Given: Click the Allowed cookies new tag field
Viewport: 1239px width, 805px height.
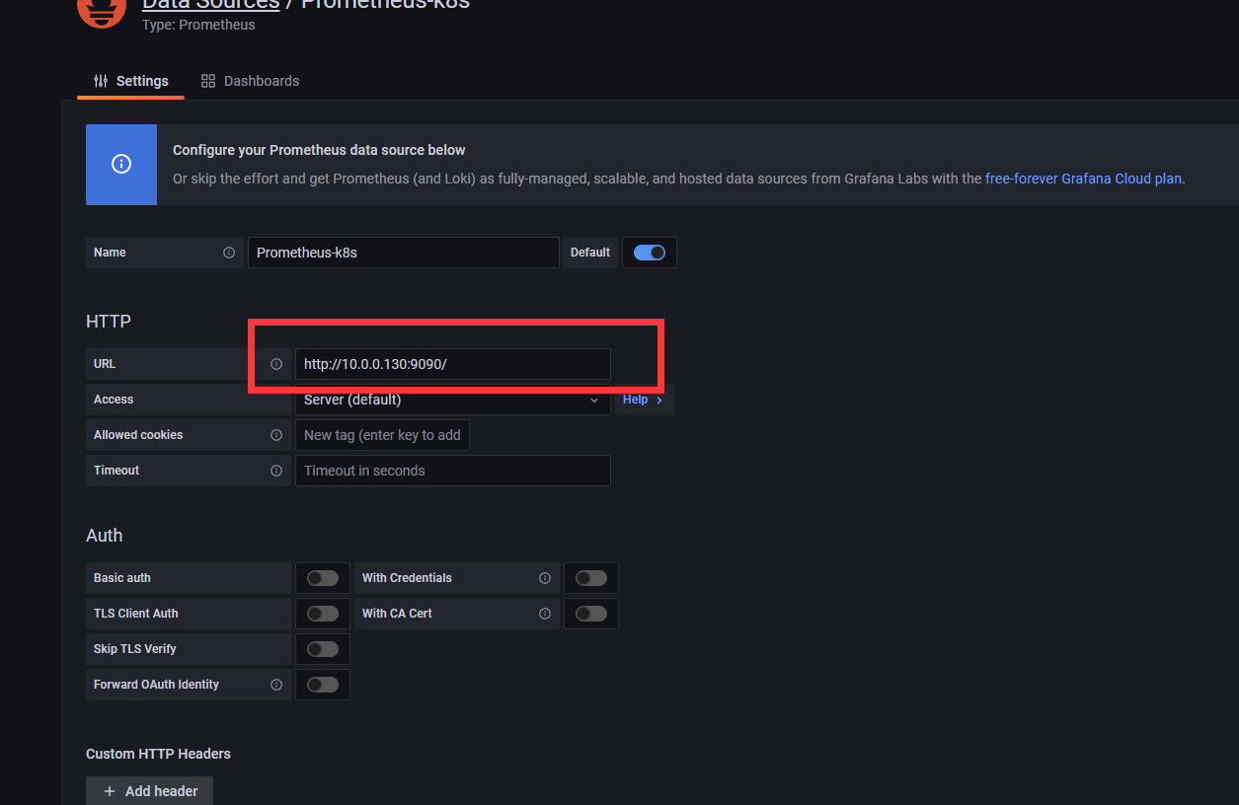Looking at the screenshot, I should pyautogui.click(x=382, y=435).
